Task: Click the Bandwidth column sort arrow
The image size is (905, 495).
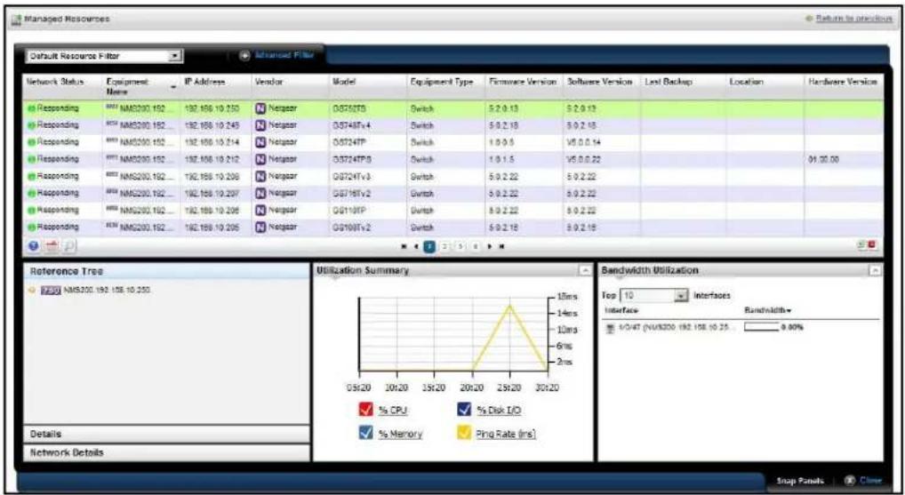Action: coord(789,311)
